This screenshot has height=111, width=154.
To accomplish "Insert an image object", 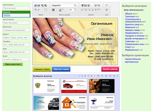I will (x=85, y=6).
